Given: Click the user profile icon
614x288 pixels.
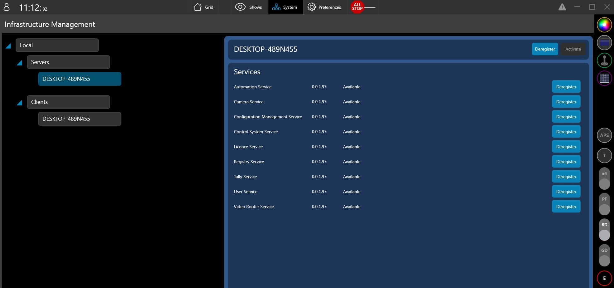Looking at the screenshot, I should coord(7,7).
